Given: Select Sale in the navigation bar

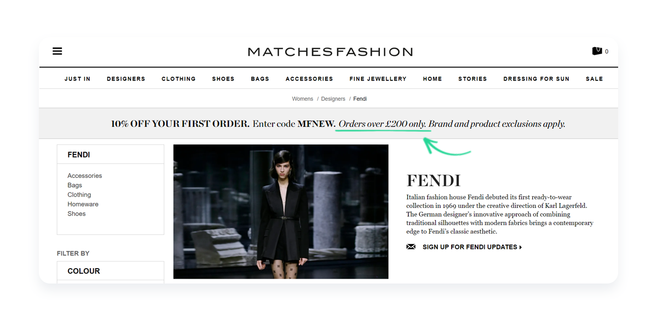Looking at the screenshot, I should 594,79.
